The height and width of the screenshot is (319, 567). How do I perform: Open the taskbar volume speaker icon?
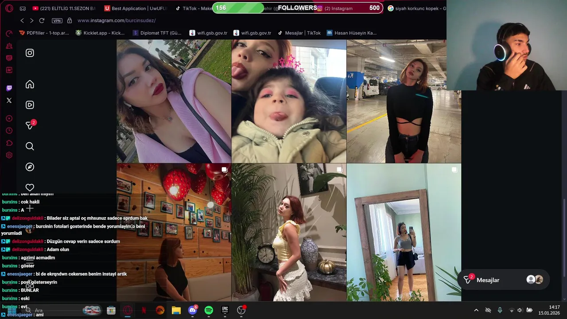pyautogui.click(x=520, y=310)
